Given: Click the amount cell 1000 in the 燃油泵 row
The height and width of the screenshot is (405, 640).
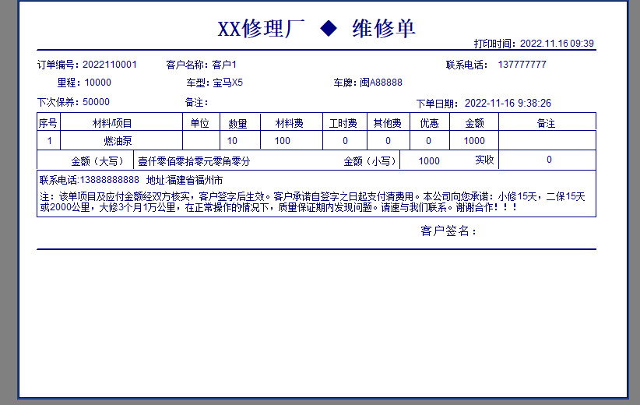Looking at the screenshot, I should pos(474,141).
